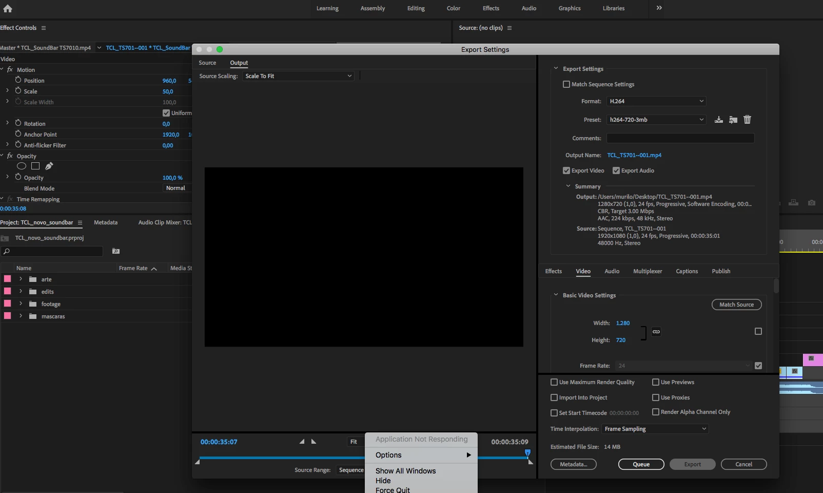Click the find bin icon beside search
The height and width of the screenshot is (493, 823).
(x=116, y=251)
